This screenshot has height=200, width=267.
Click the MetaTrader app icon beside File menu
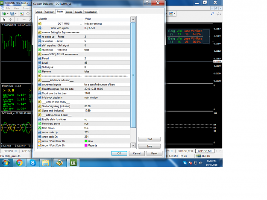(3, 8)
